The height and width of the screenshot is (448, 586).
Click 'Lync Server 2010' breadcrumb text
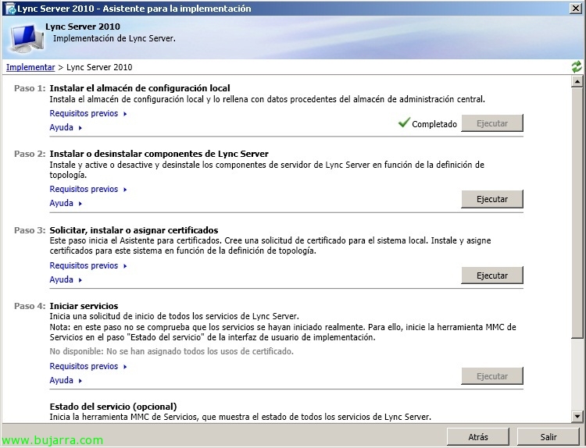pos(99,67)
